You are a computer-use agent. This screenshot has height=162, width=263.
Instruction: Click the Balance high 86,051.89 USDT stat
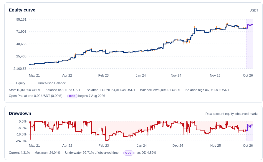207,90
